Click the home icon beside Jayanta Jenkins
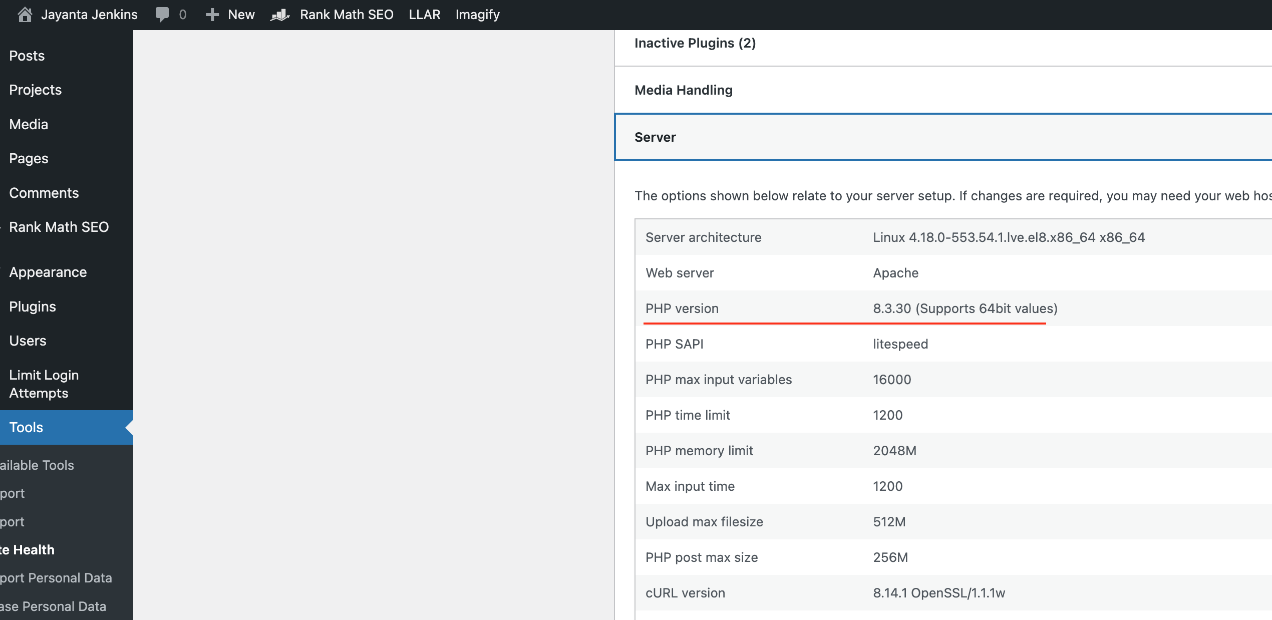Screen dimensions: 1272x620 pyautogui.click(x=25, y=15)
